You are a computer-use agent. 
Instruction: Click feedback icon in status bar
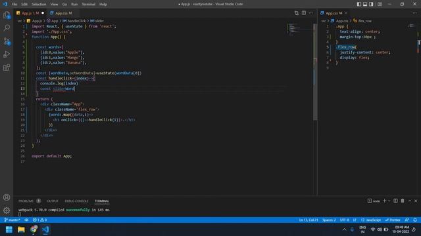coord(407,220)
